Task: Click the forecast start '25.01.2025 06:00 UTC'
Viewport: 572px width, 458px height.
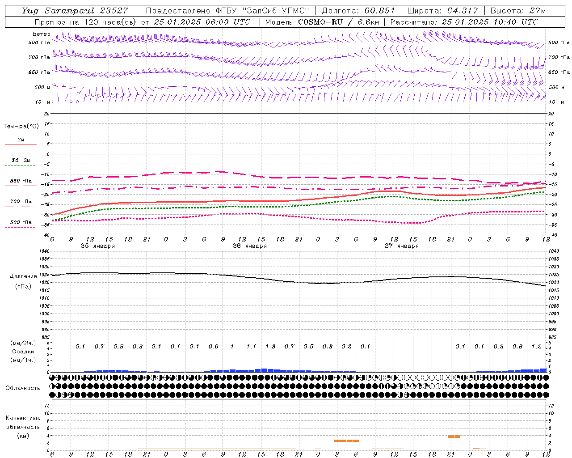Action: [202, 22]
